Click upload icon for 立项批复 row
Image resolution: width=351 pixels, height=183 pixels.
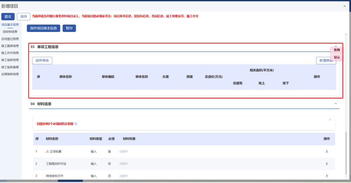(x=327, y=152)
